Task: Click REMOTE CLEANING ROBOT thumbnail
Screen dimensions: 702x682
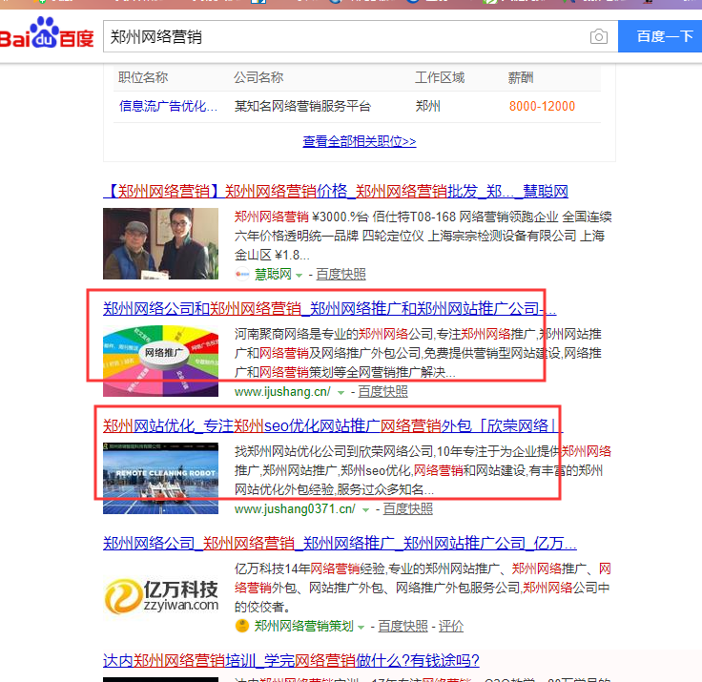Action: pyautogui.click(x=161, y=478)
